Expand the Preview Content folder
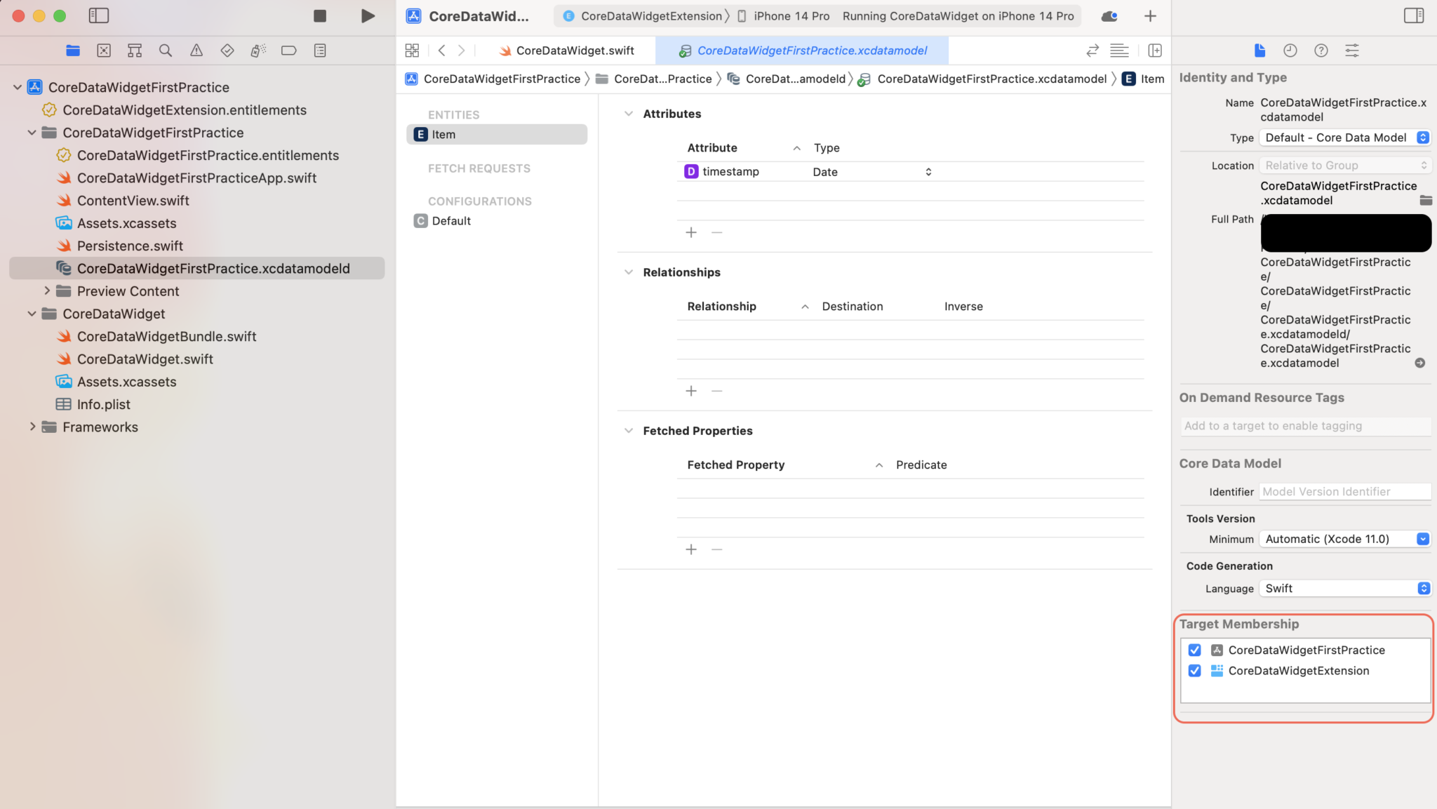The image size is (1437, 809). [46, 290]
